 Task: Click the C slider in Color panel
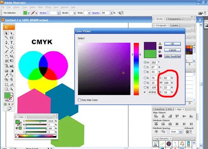click(36, 121)
